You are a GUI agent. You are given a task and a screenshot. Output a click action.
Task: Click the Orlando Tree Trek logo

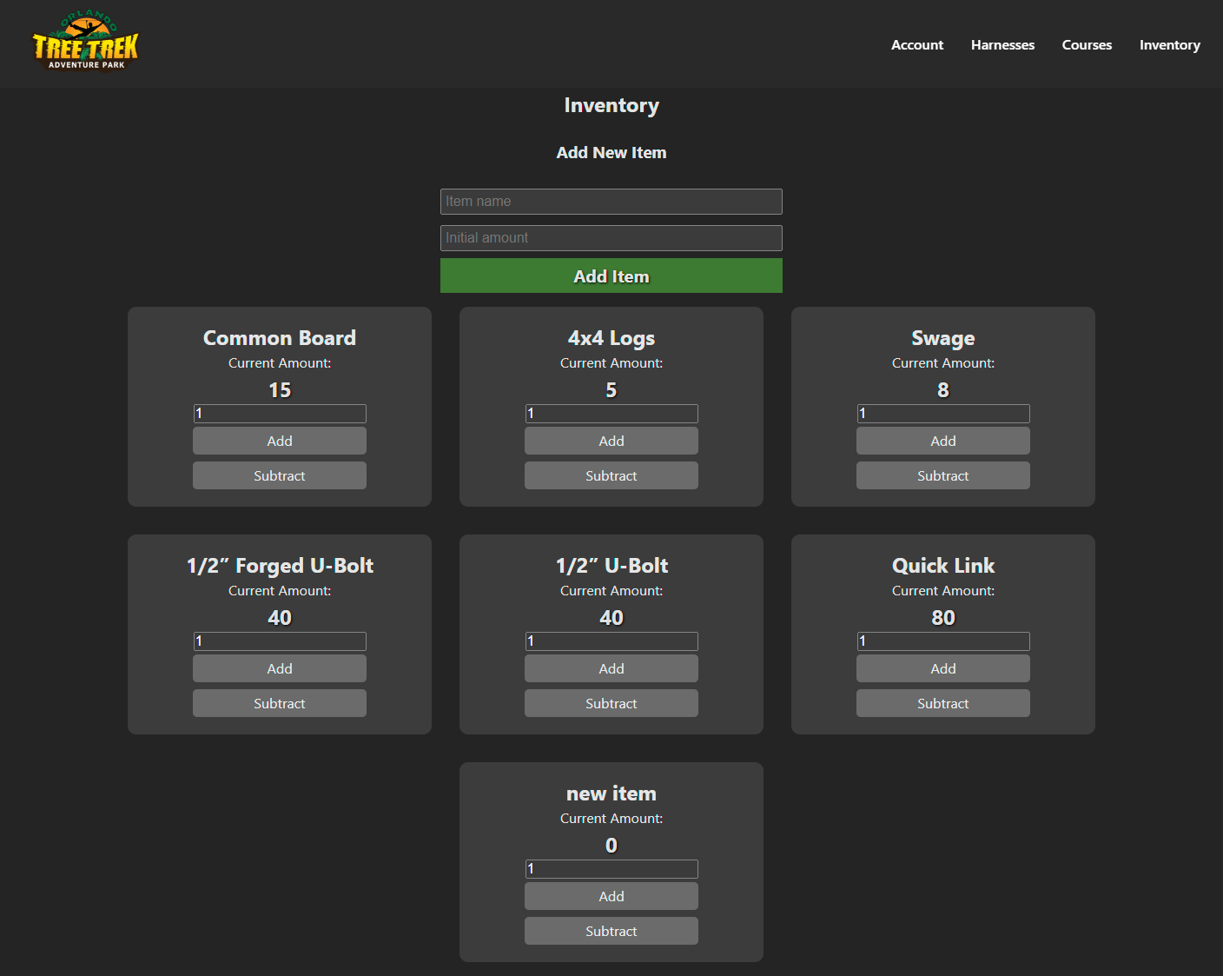(85, 42)
